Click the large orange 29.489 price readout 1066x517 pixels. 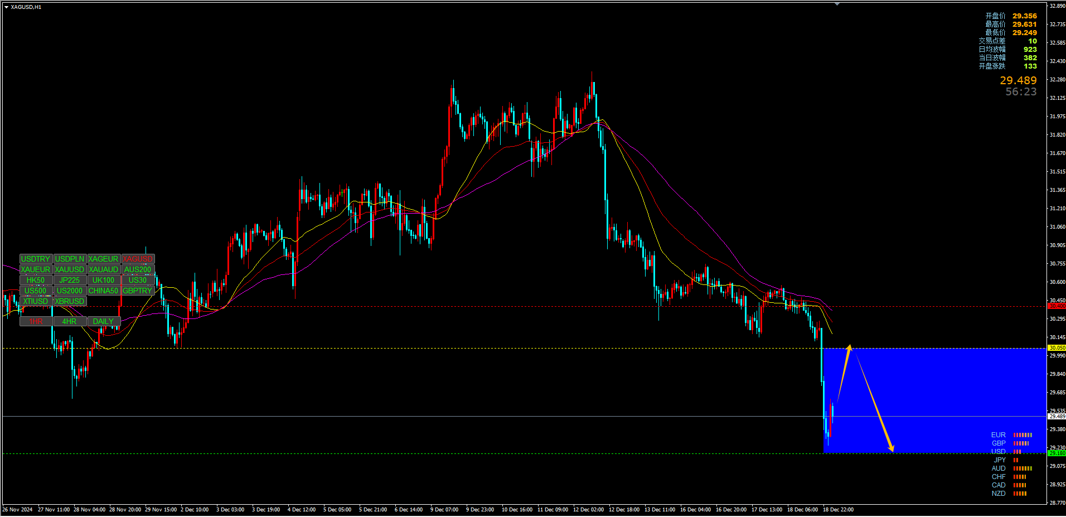[x=1018, y=80]
